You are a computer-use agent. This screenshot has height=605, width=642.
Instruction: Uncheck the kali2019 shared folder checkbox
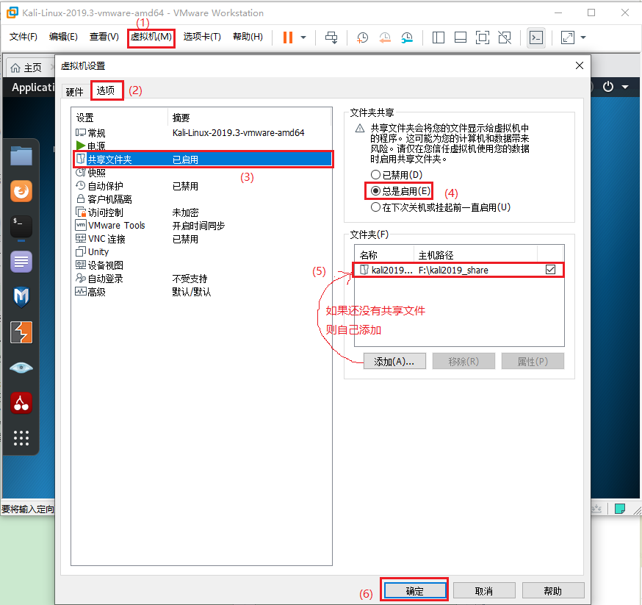pyautogui.click(x=550, y=269)
